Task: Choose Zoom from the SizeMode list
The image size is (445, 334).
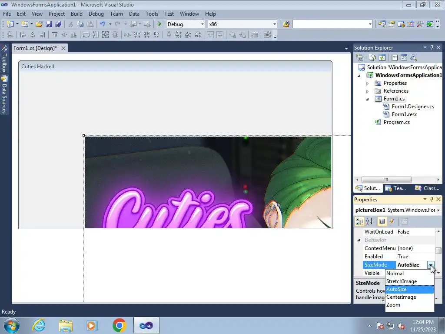Action: (x=409, y=305)
